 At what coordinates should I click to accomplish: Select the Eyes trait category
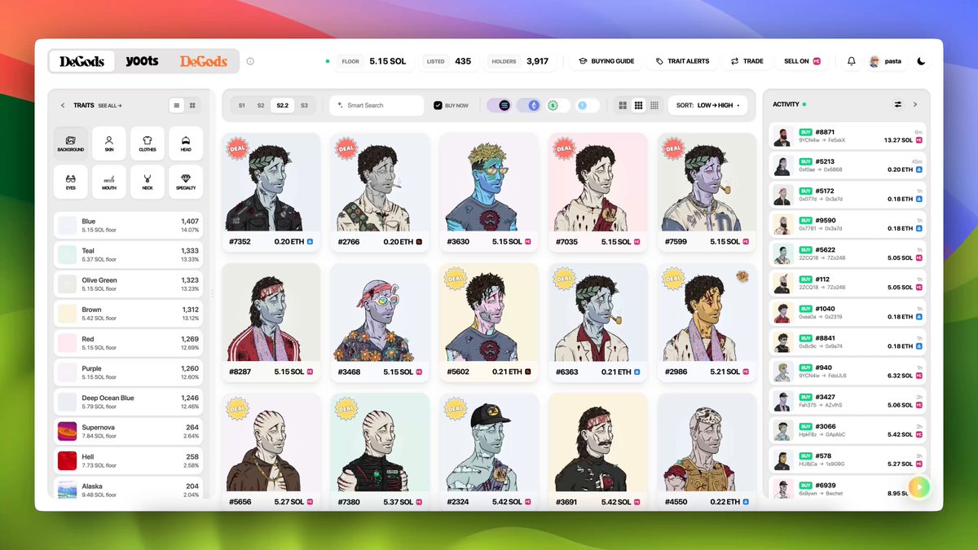coord(71,182)
